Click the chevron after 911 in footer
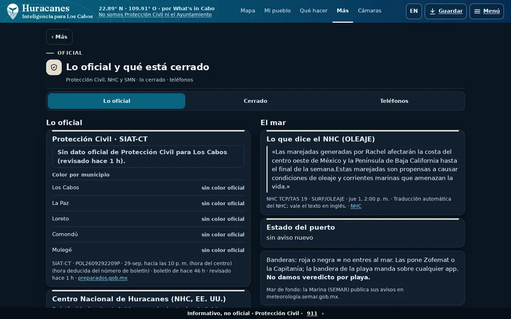 click(x=322, y=313)
